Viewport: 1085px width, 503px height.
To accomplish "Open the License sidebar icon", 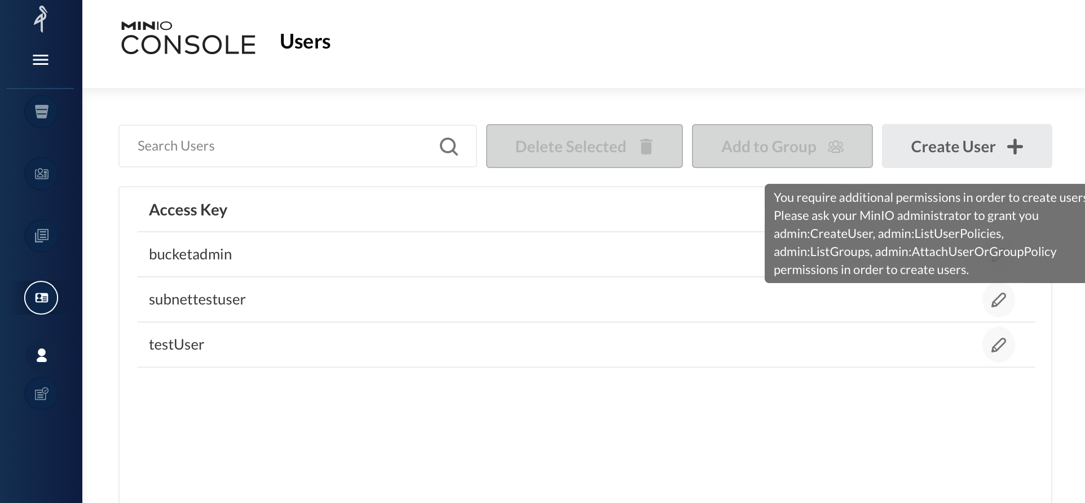I will pyautogui.click(x=41, y=393).
